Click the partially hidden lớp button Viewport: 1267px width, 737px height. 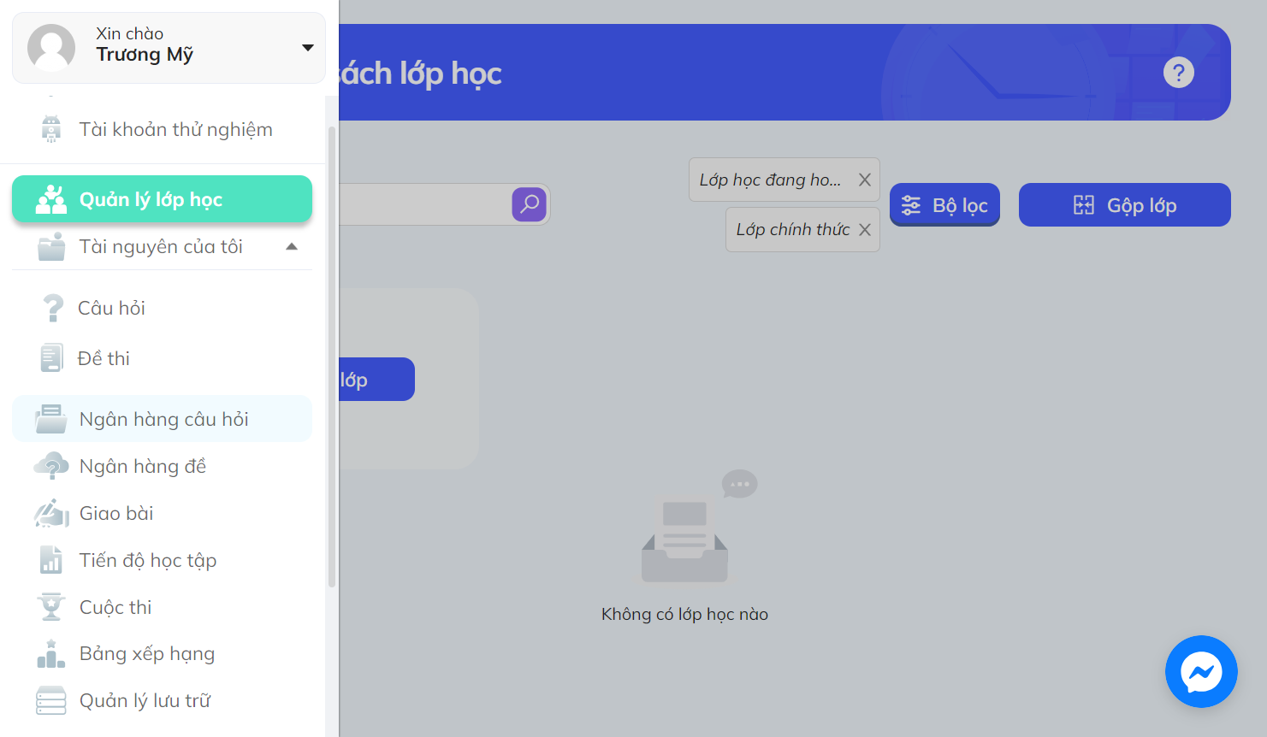click(376, 380)
